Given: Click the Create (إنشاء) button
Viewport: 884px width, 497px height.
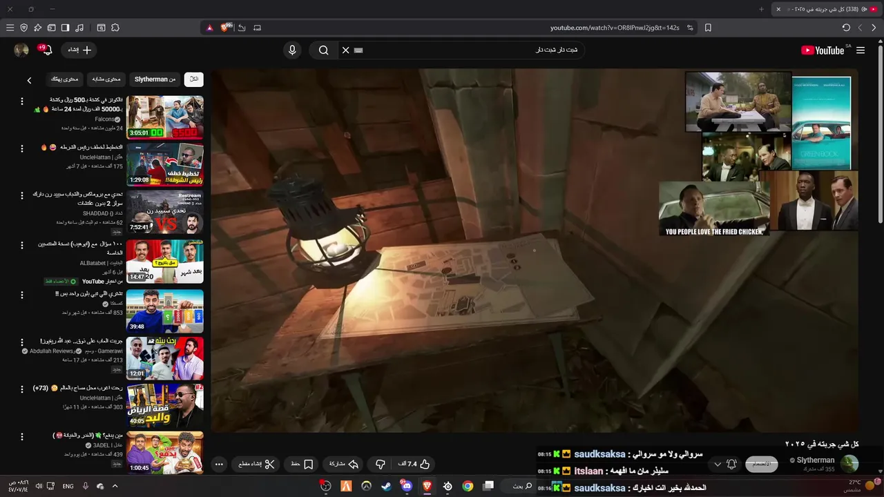Looking at the screenshot, I should click(79, 50).
